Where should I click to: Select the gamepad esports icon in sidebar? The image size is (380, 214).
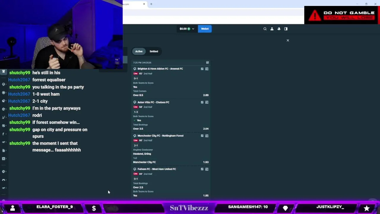click(4, 180)
